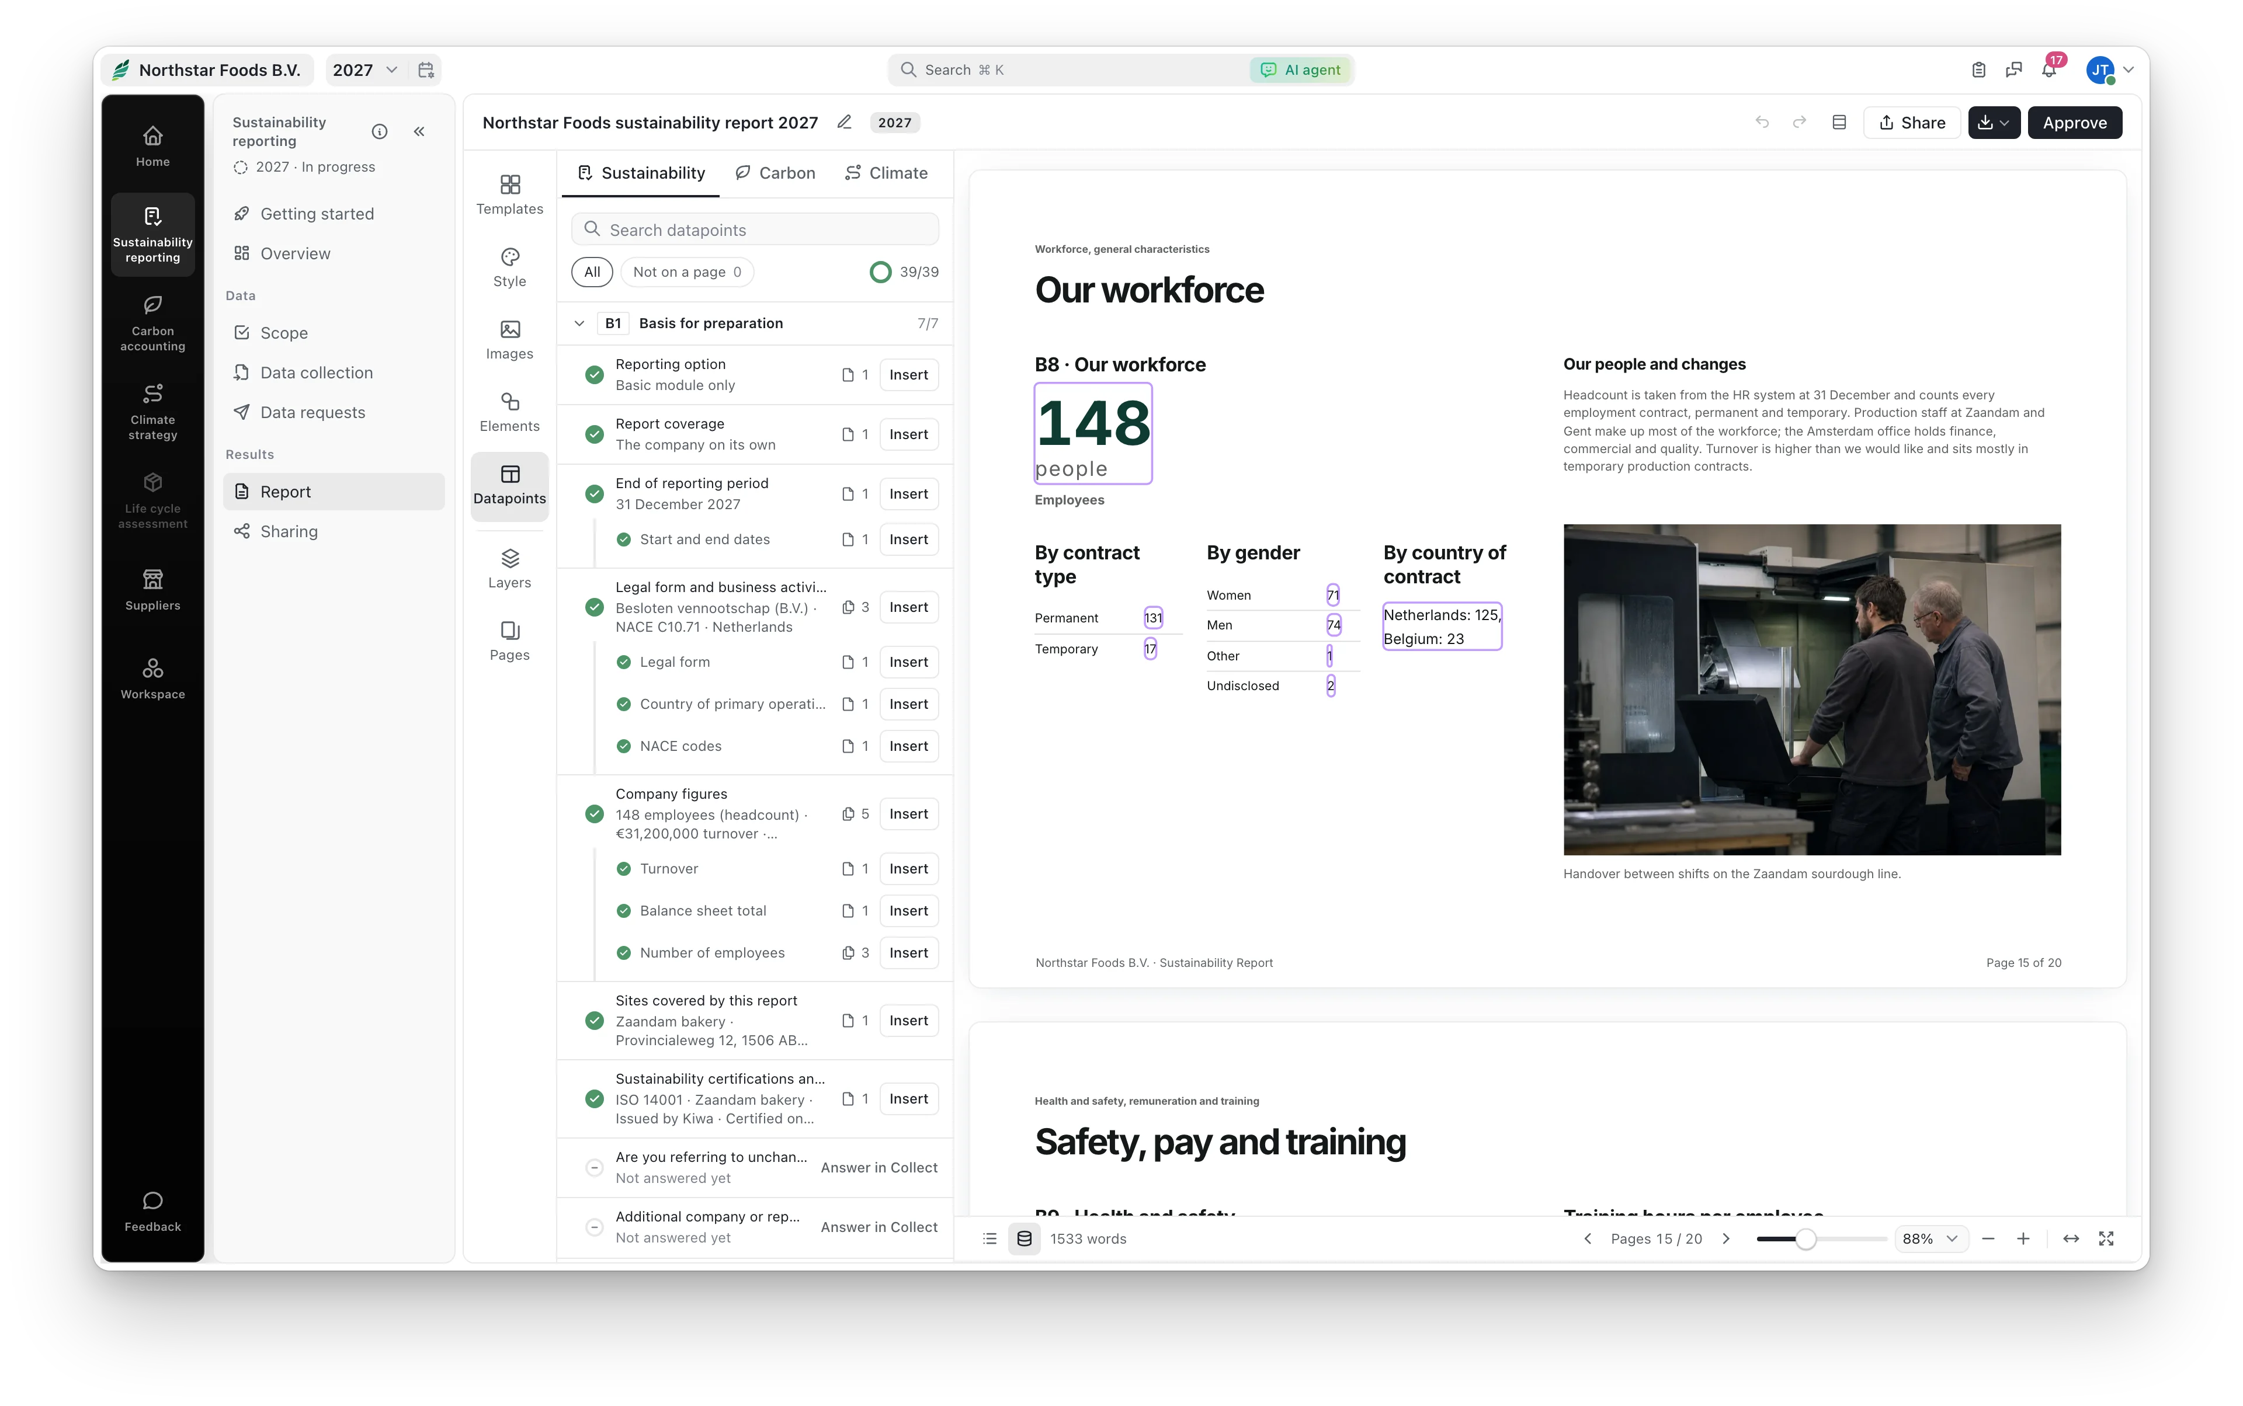Switch to the Climate tab

pyautogui.click(x=886, y=173)
